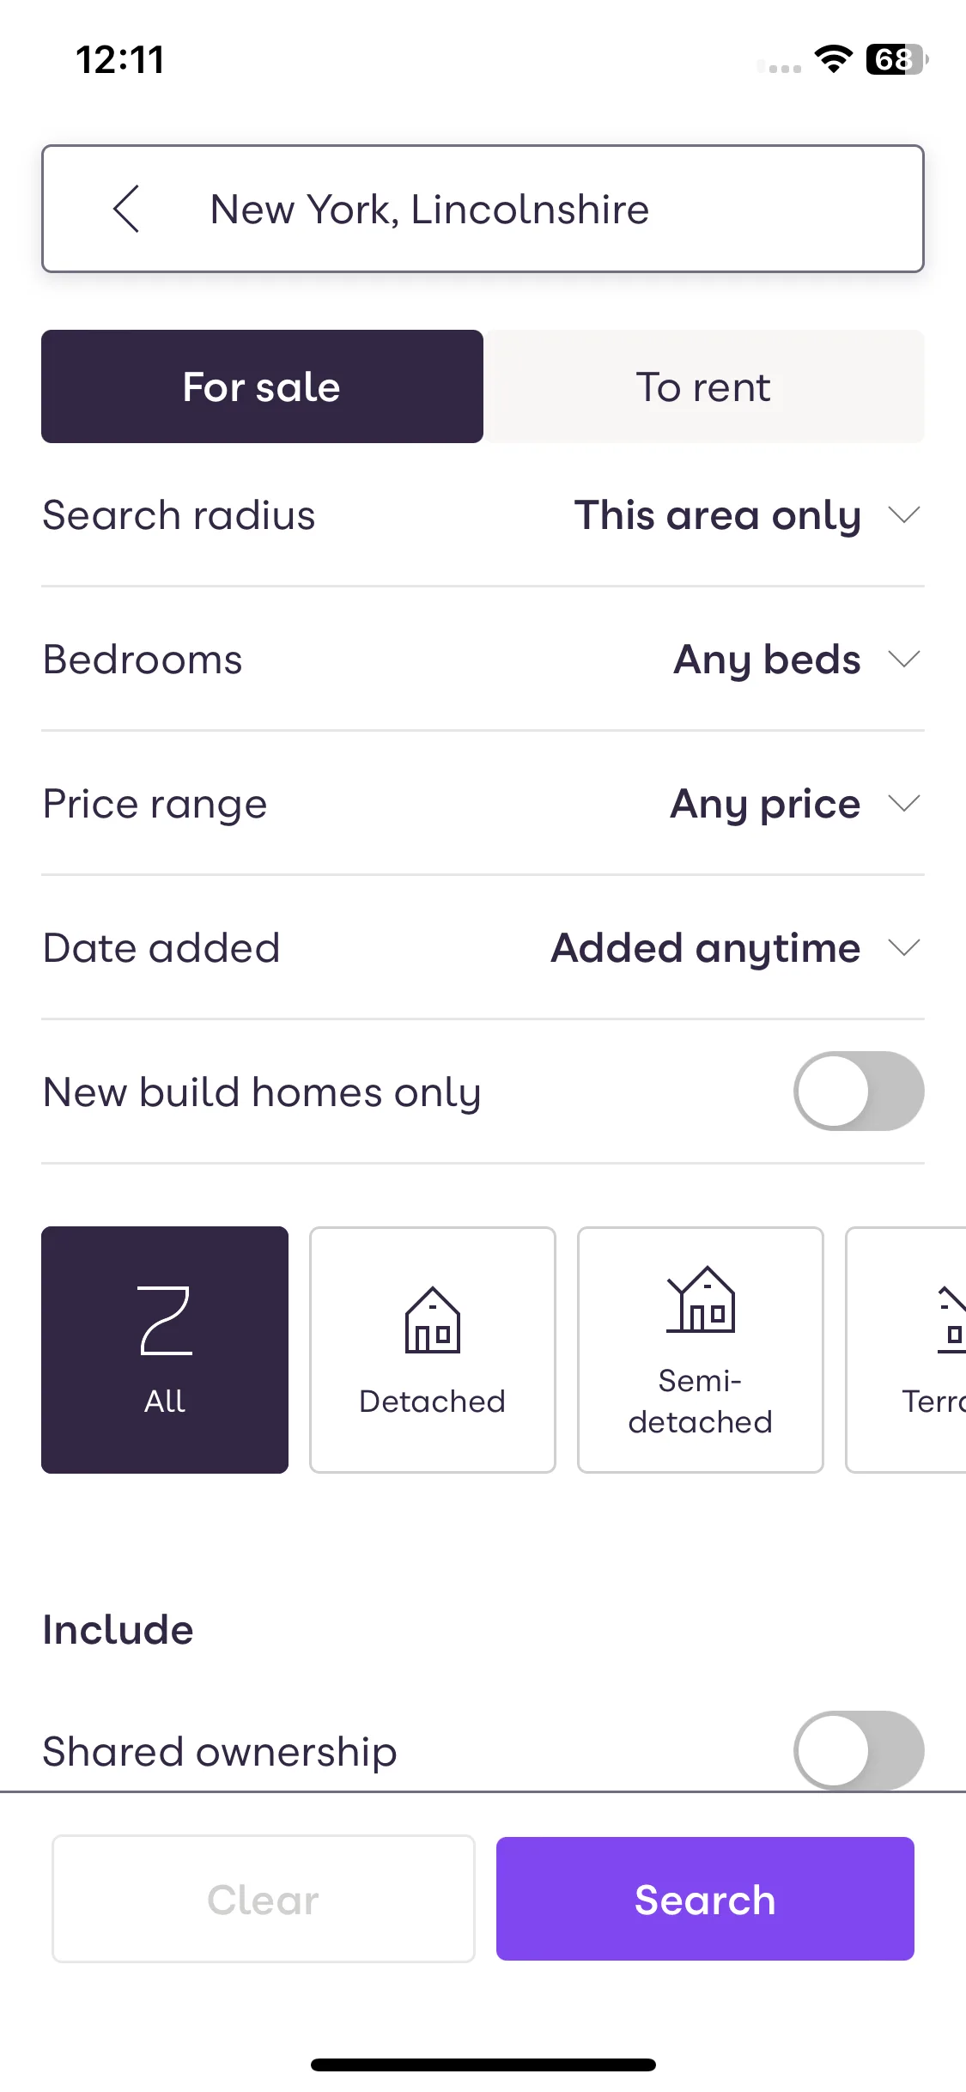Open the Price range dropdown
This screenshot has width=966, height=2092.
coord(795,804)
